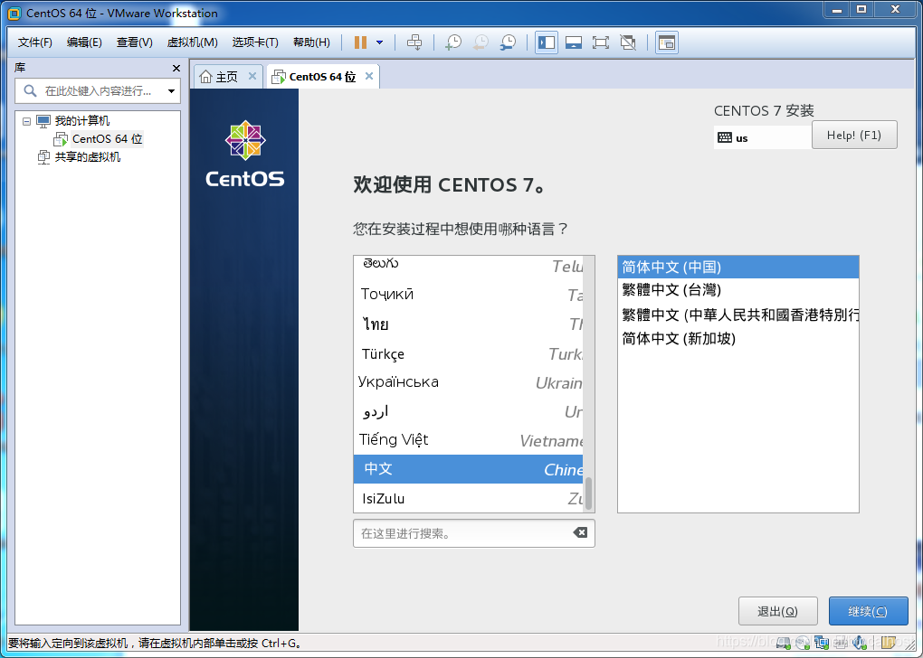This screenshot has height=658, width=923.
Task: Select Українська in the language list
Action: pyautogui.click(x=469, y=382)
